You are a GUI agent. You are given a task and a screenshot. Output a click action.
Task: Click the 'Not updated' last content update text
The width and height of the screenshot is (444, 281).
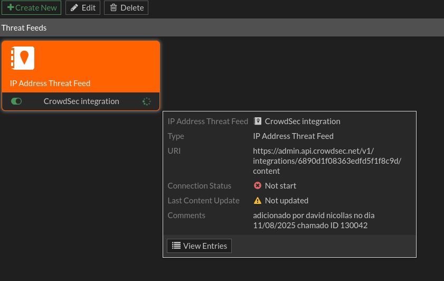287,201
